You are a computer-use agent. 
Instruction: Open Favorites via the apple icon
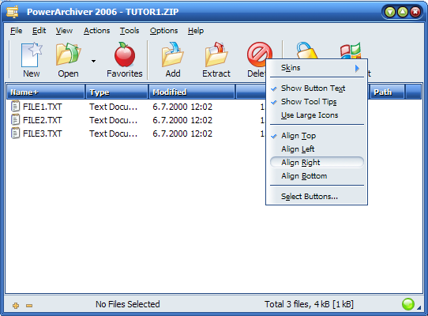[x=125, y=55]
